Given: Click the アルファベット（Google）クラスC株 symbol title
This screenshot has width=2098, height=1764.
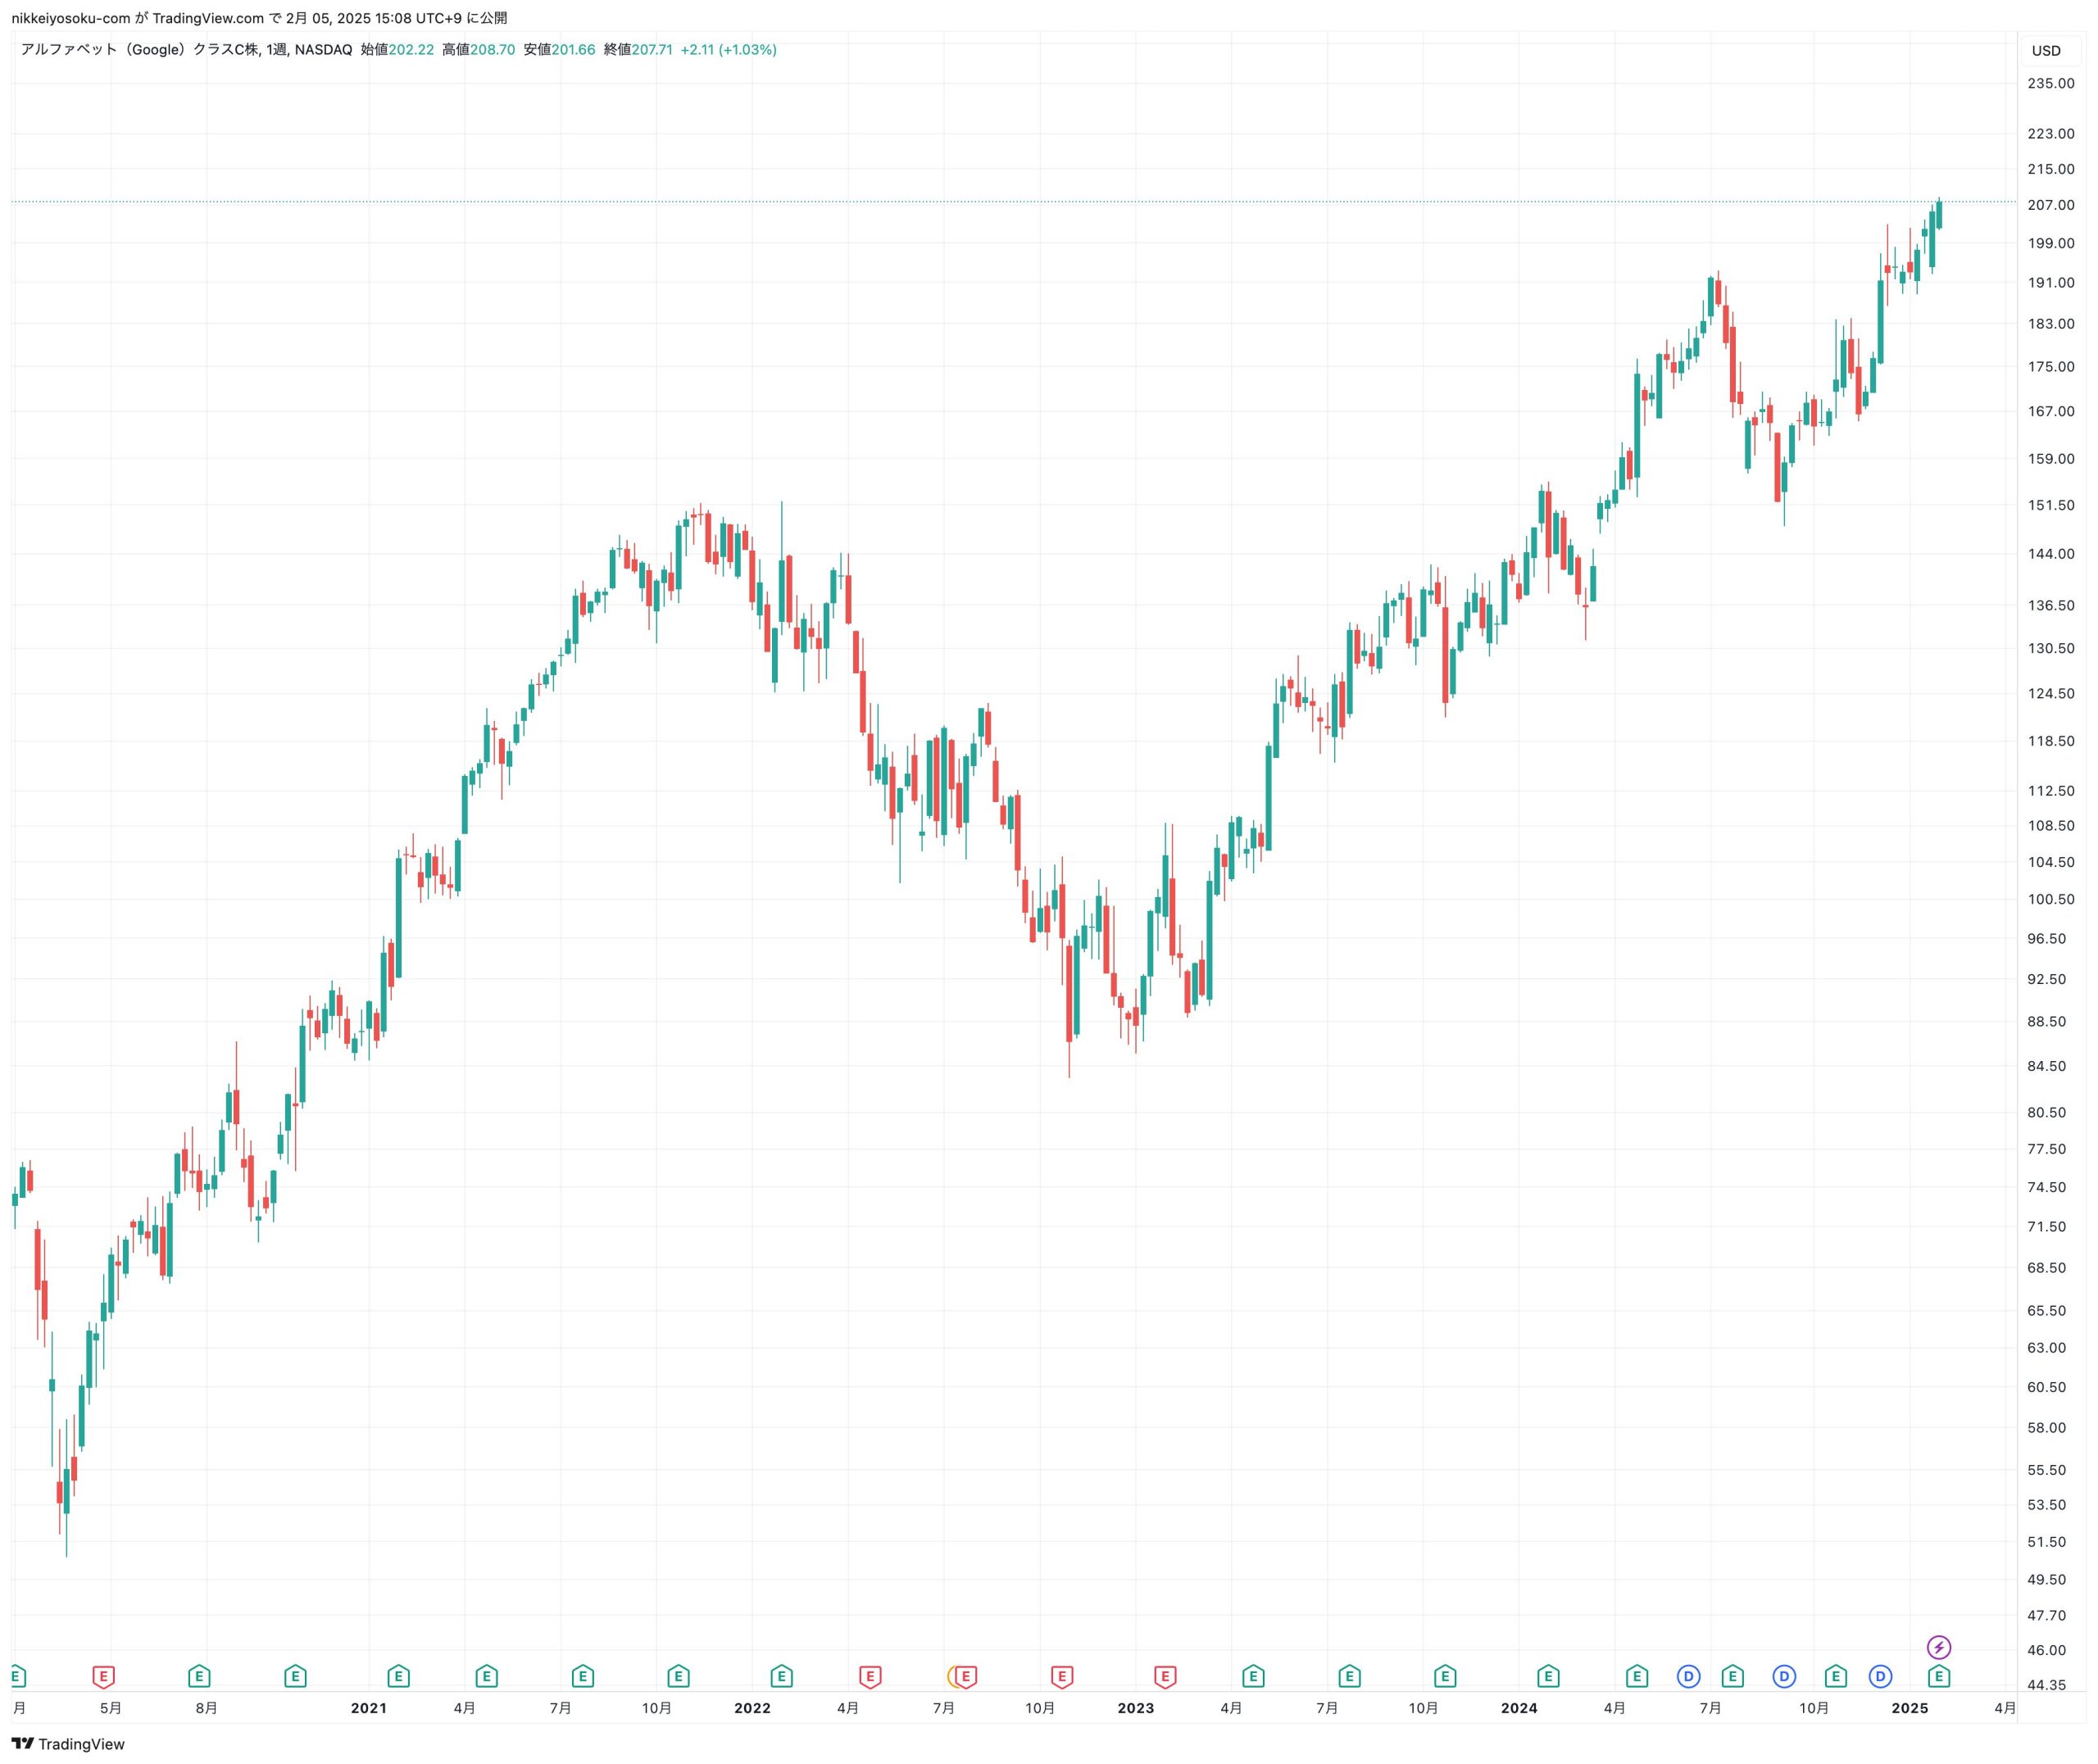Looking at the screenshot, I should point(140,49).
